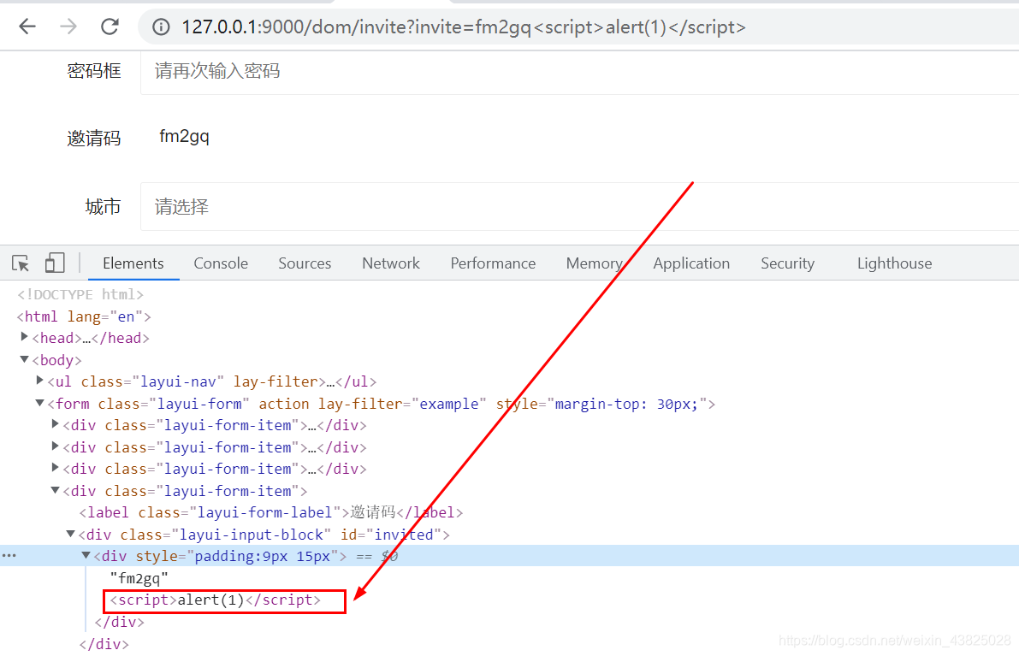Go back using browser back arrow
This screenshot has width=1019, height=656.
[x=27, y=27]
